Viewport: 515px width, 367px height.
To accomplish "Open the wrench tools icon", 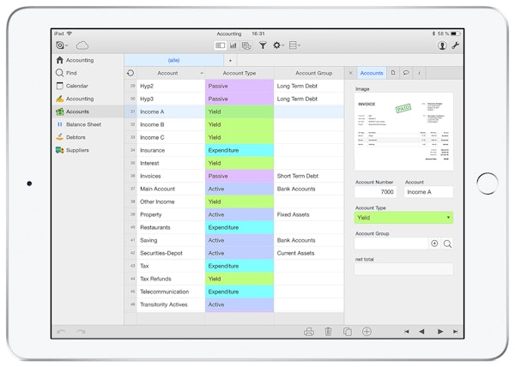I will (456, 45).
